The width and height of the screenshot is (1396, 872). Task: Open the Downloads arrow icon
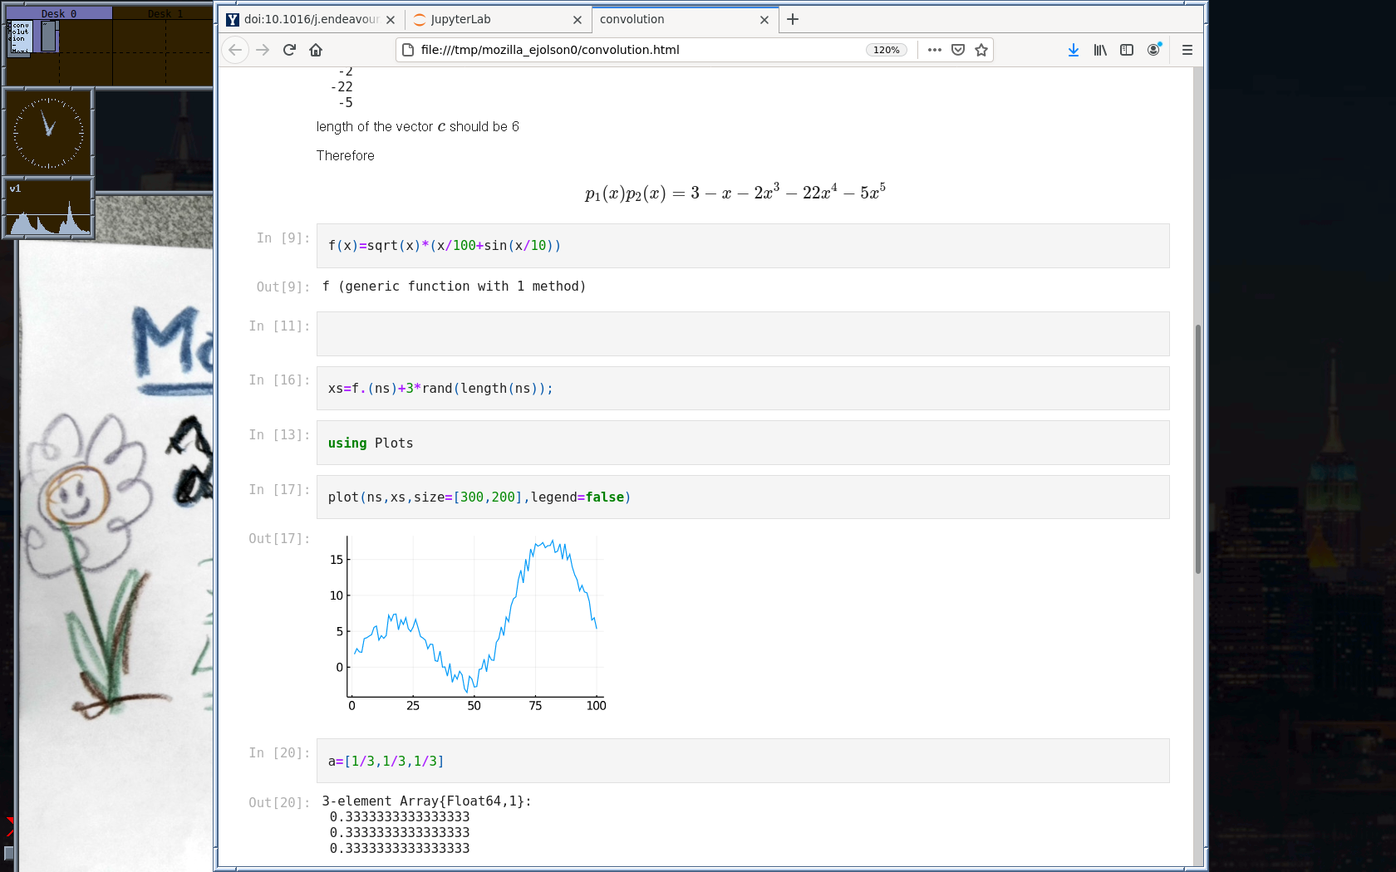coord(1074,50)
